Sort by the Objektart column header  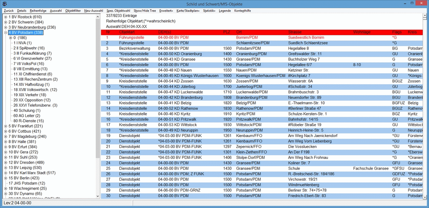pyautogui.click(x=127, y=32)
